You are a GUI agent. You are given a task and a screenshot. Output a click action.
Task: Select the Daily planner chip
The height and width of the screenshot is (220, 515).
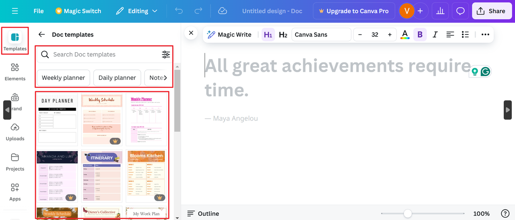tap(117, 77)
